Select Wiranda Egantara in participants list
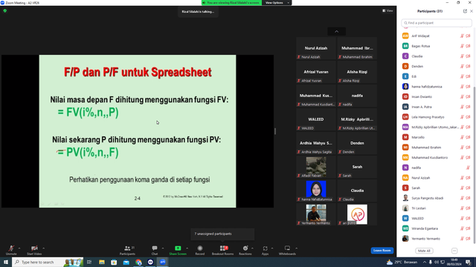 tap(437, 228)
